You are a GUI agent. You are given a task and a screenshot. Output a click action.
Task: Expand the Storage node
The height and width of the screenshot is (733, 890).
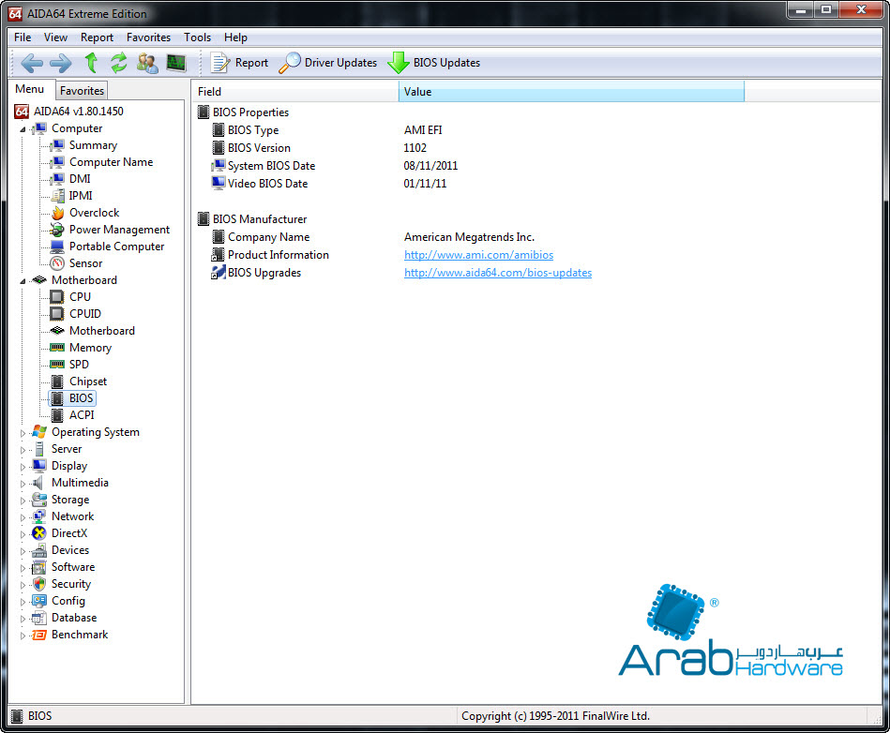[23, 501]
